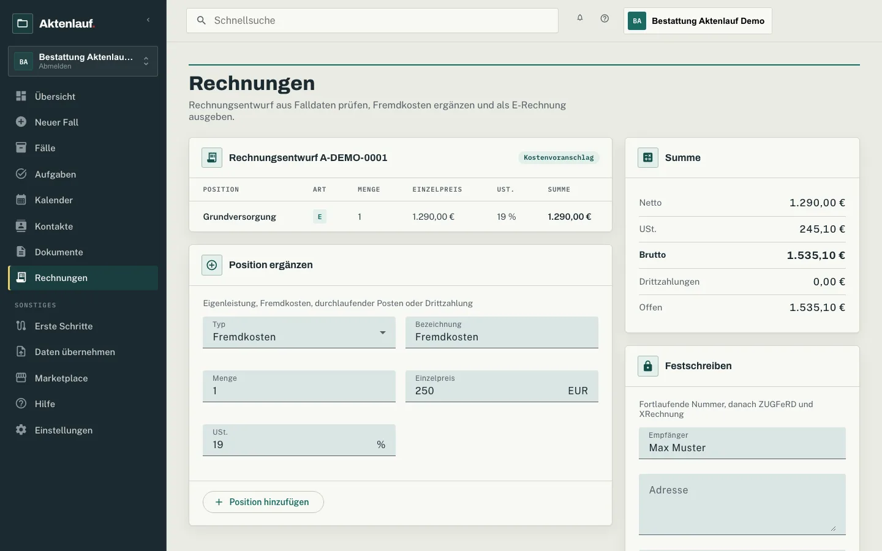Image resolution: width=882 pixels, height=551 pixels.
Task: Open the Typ Fremdkosten dropdown
Action: coord(299,332)
